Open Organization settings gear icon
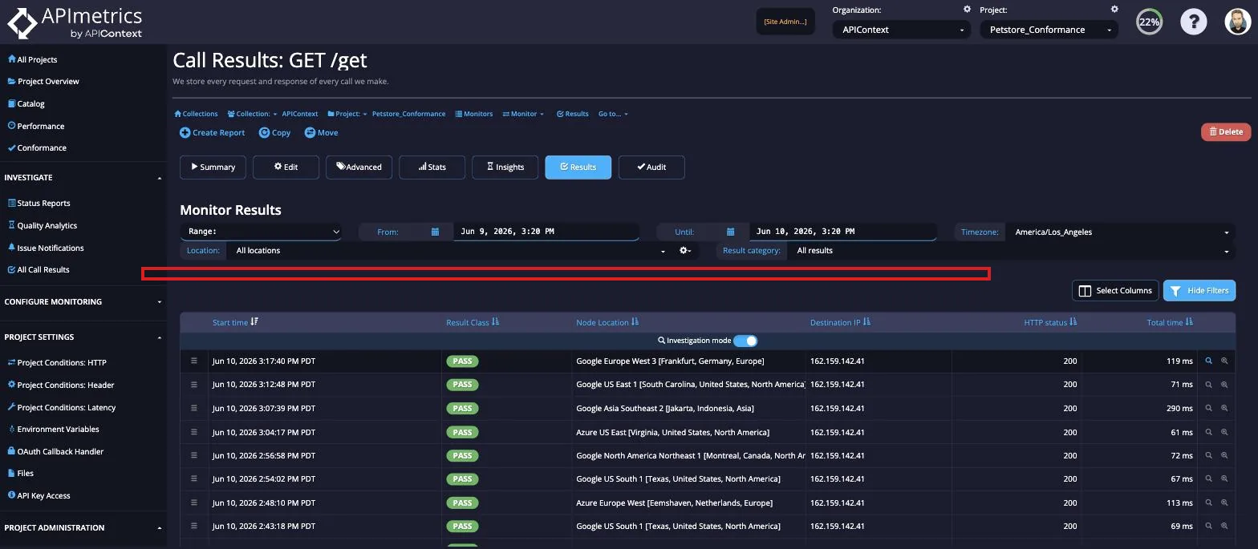Image resolution: width=1258 pixels, height=549 pixels. [x=967, y=10]
